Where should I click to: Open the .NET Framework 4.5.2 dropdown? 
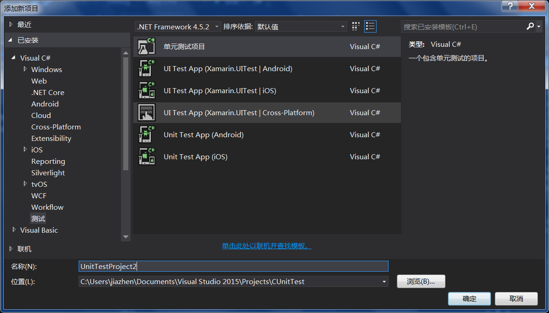click(x=178, y=27)
